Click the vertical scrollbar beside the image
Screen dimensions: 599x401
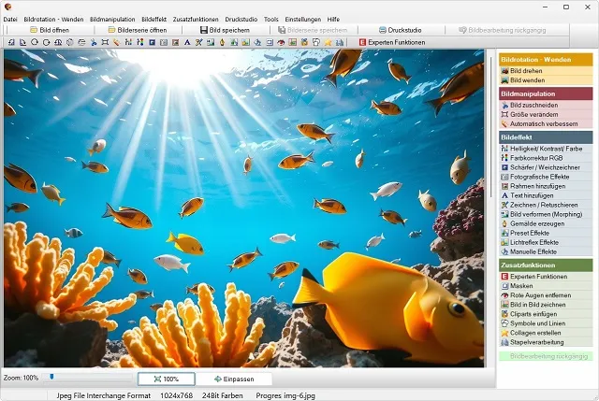tap(490, 127)
